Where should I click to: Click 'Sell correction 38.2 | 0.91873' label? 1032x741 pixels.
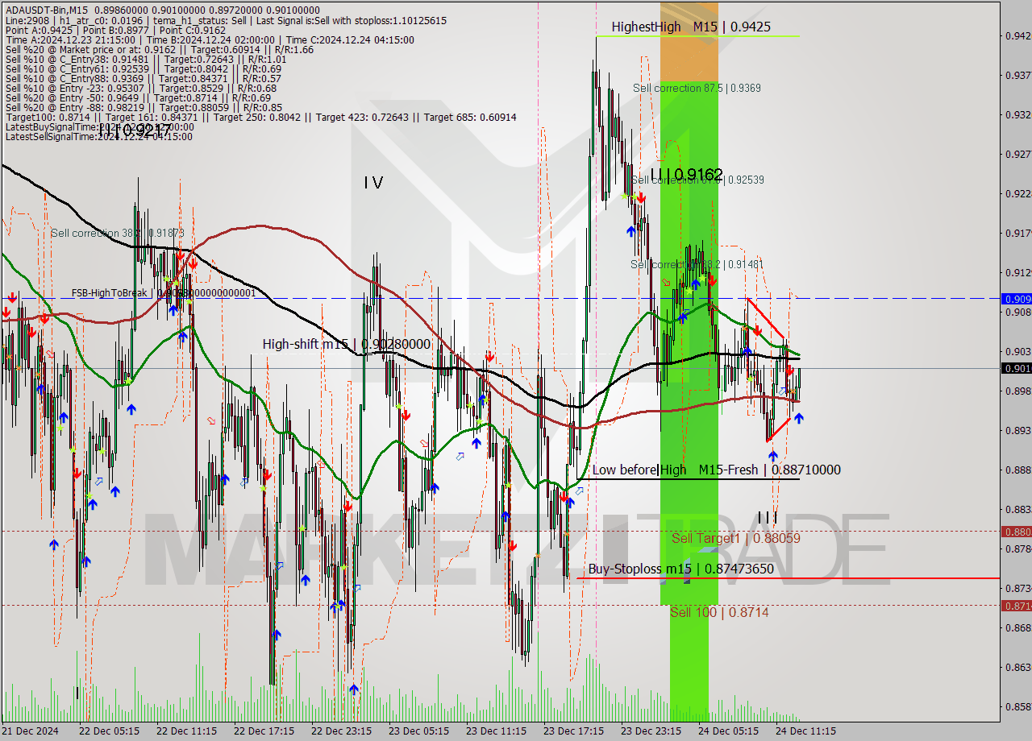click(118, 233)
